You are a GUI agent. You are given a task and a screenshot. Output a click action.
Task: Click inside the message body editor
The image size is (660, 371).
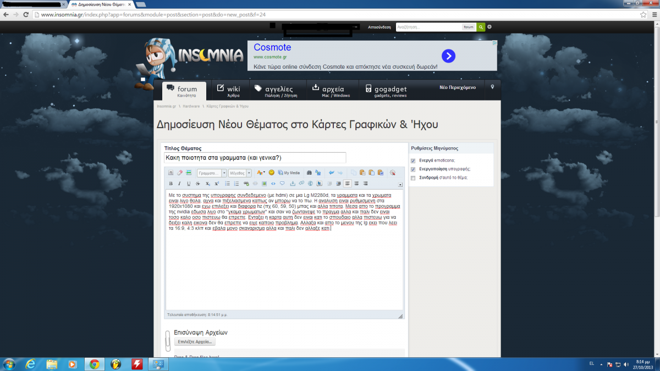click(x=284, y=251)
